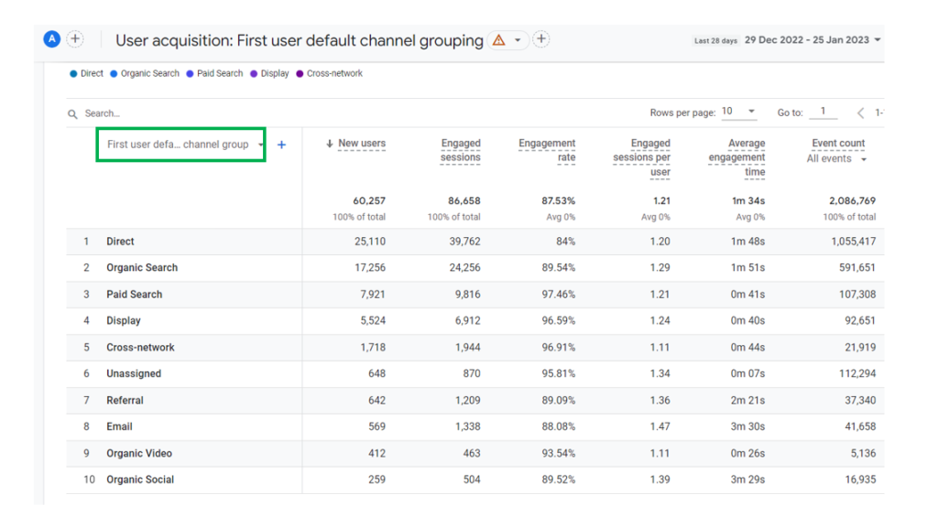Click the blue A comparison avatar icon
This screenshot has height=527, width=938.
pyautogui.click(x=52, y=39)
